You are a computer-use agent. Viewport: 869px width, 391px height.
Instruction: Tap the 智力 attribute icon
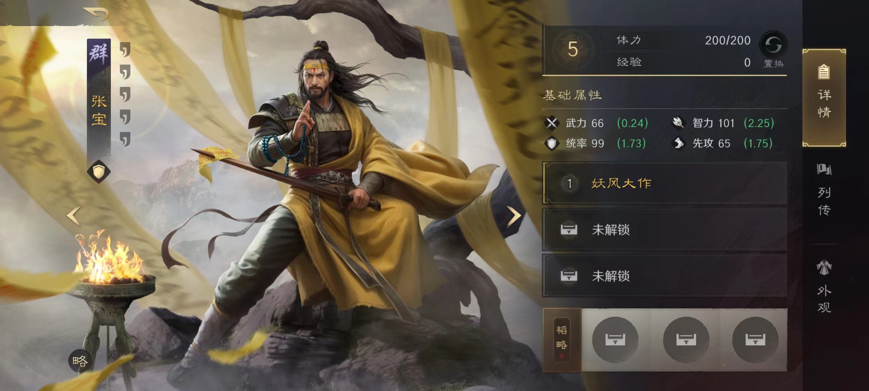click(x=678, y=123)
